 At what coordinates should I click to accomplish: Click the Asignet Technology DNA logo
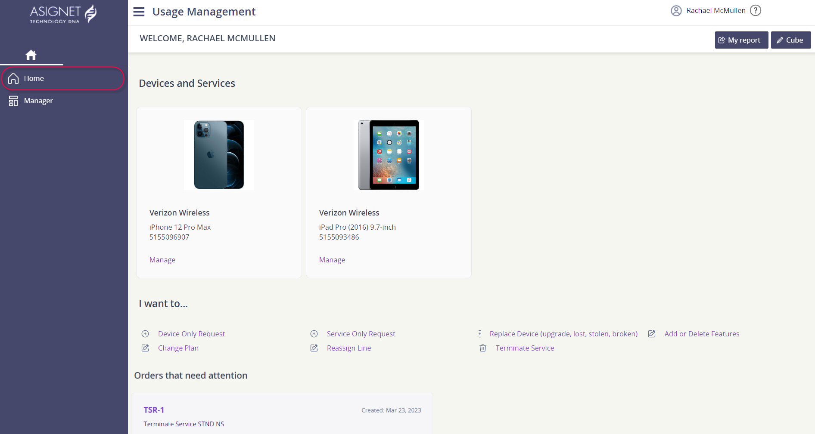click(x=63, y=14)
